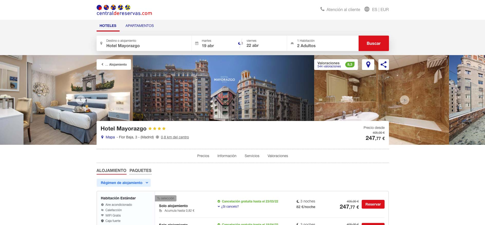Click the bed icon in the room field

tap(292, 43)
